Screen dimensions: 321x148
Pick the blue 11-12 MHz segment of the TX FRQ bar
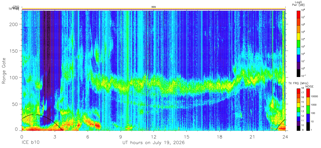point(298,119)
